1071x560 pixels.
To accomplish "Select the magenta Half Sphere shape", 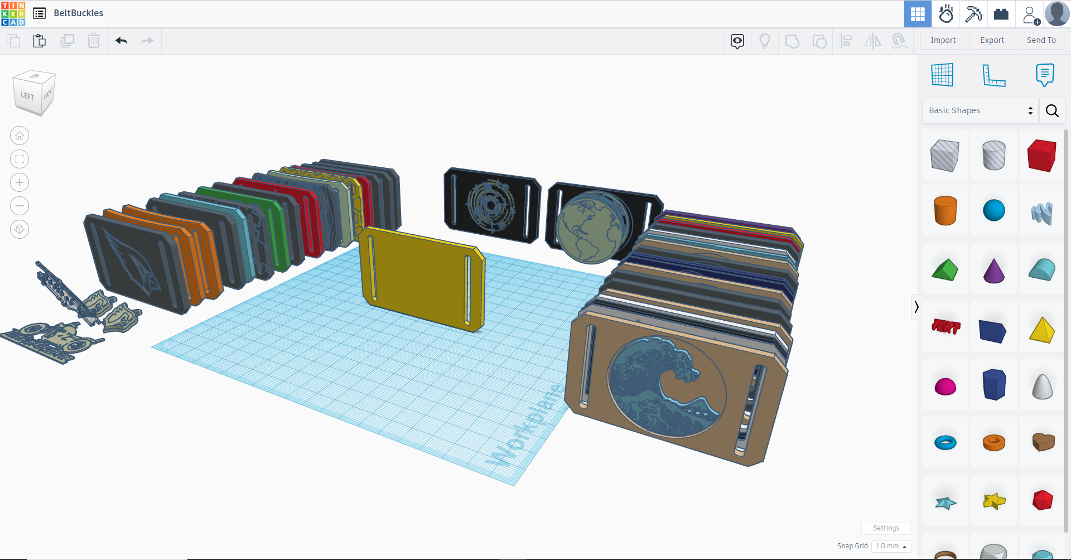I will [x=945, y=386].
